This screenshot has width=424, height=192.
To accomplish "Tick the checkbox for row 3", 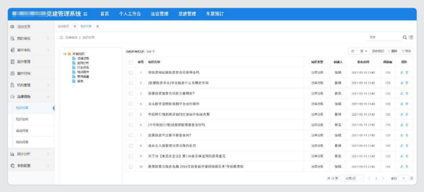I will (x=131, y=93).
